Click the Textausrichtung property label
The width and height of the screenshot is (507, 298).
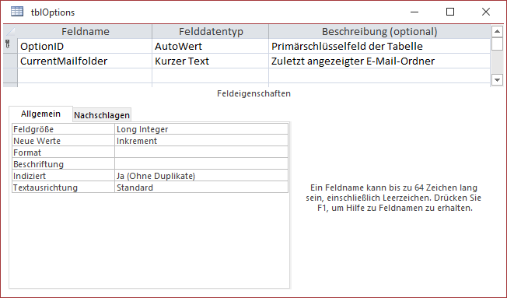(x=64, y=188)
